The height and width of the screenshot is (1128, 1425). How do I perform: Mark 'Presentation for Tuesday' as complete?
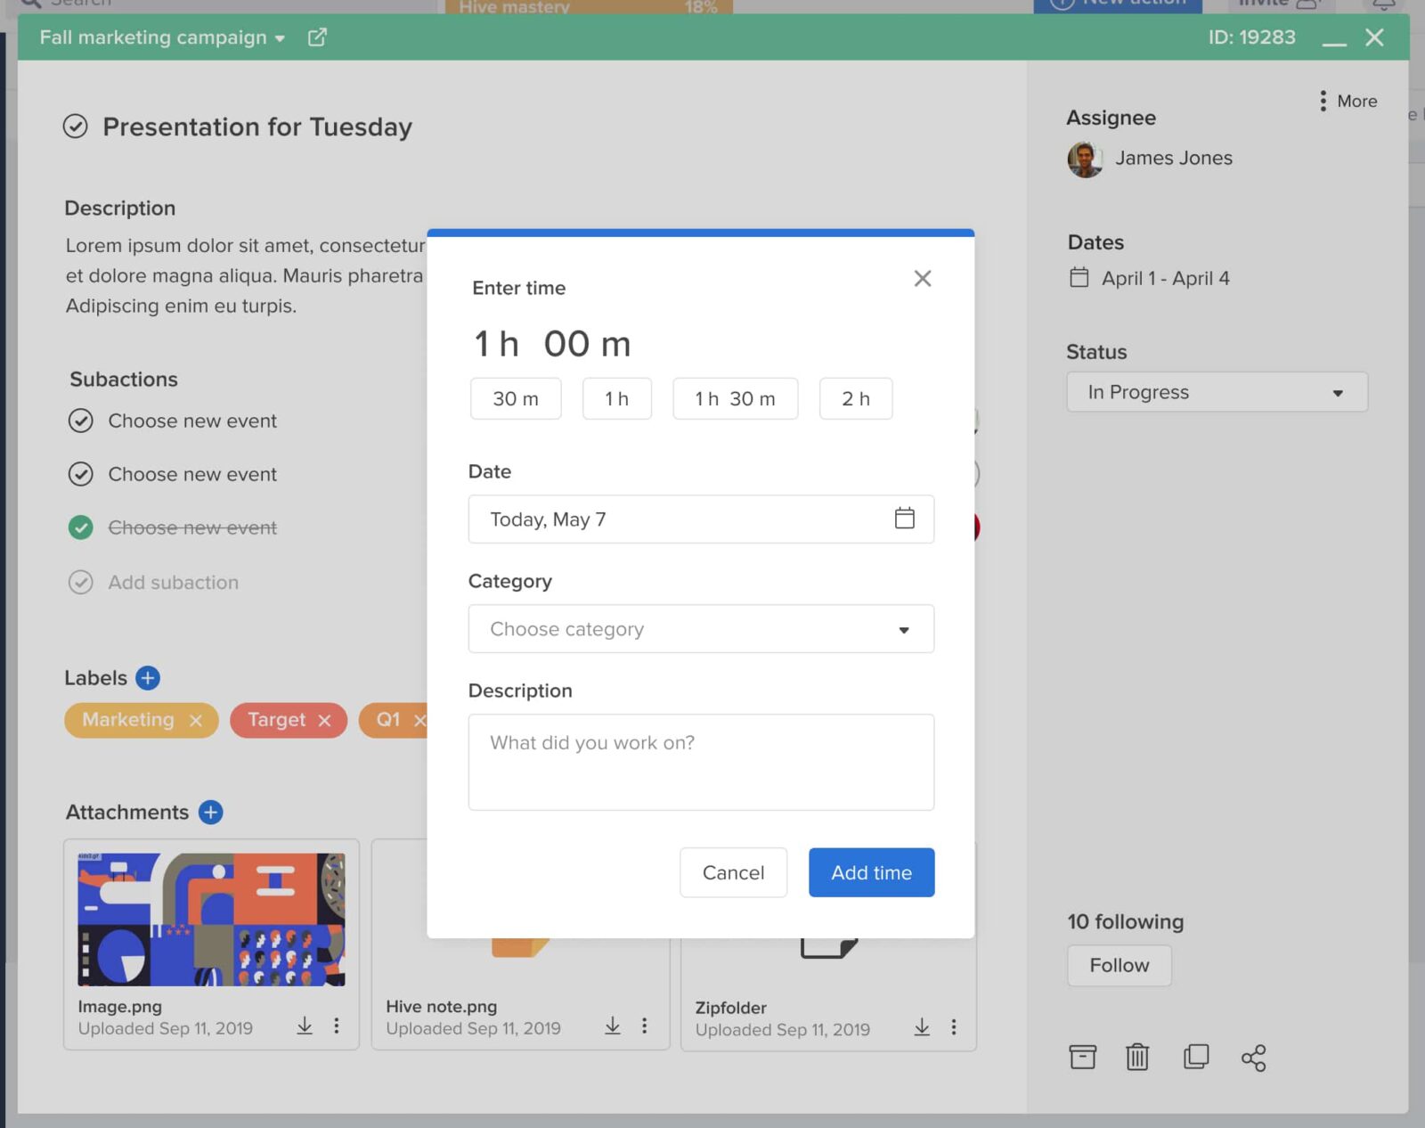[x=75, y=127]
